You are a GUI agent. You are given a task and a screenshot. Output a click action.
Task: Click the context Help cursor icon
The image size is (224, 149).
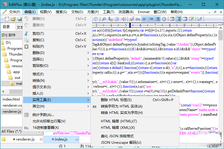(199, 19)
